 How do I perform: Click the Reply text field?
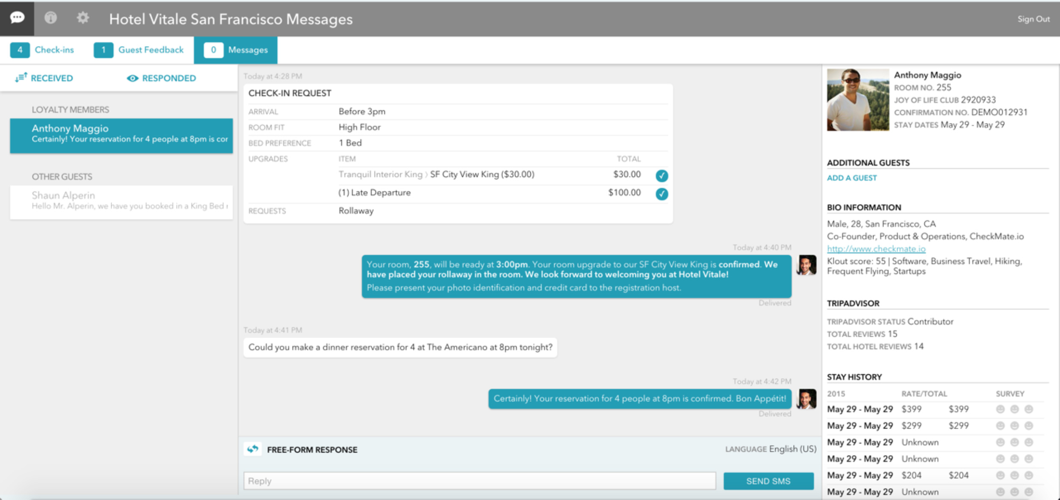[x=479, y=481]
